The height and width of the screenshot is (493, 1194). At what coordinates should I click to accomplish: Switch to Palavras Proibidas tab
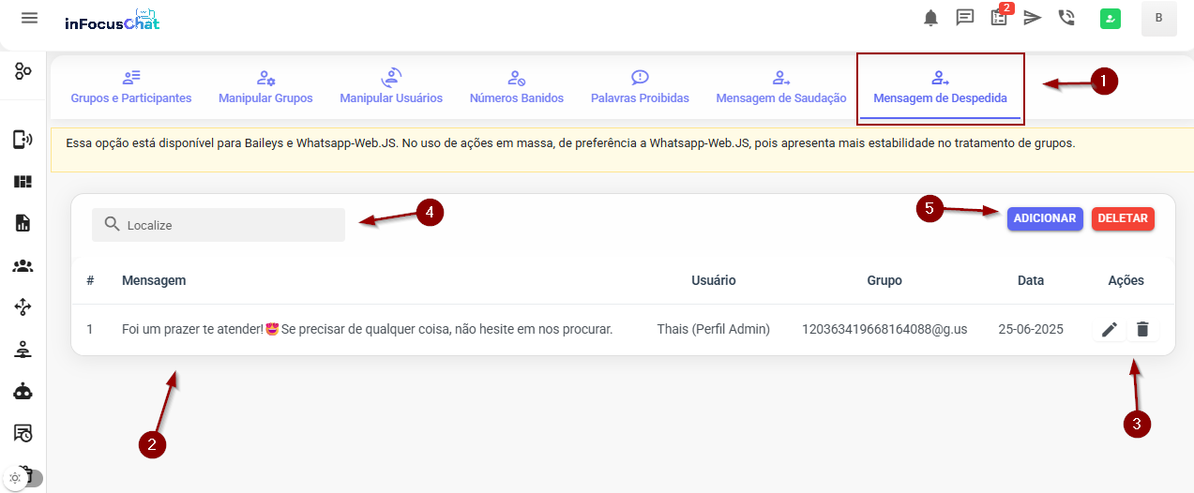(x=640, y=87)
